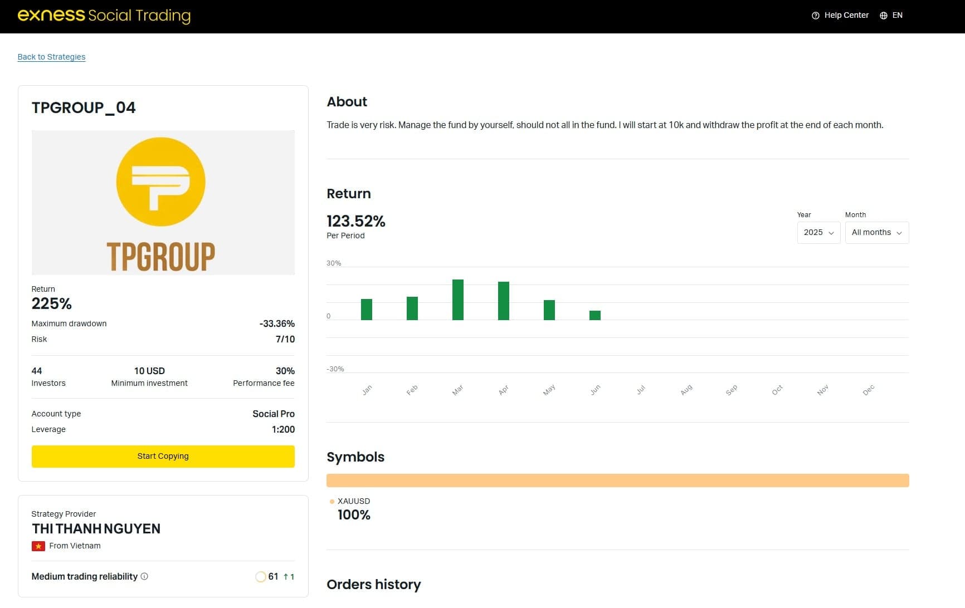Click the March return bar
This screenshot has width=965, height=608.
458,300
